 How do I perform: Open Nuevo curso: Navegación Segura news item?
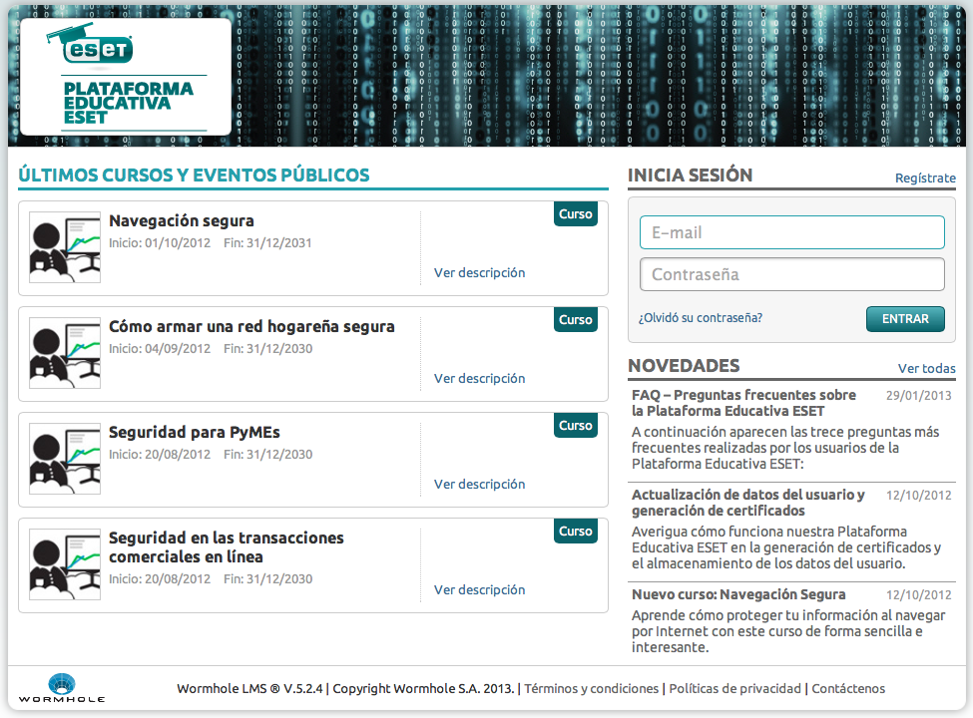coord(738,594)
